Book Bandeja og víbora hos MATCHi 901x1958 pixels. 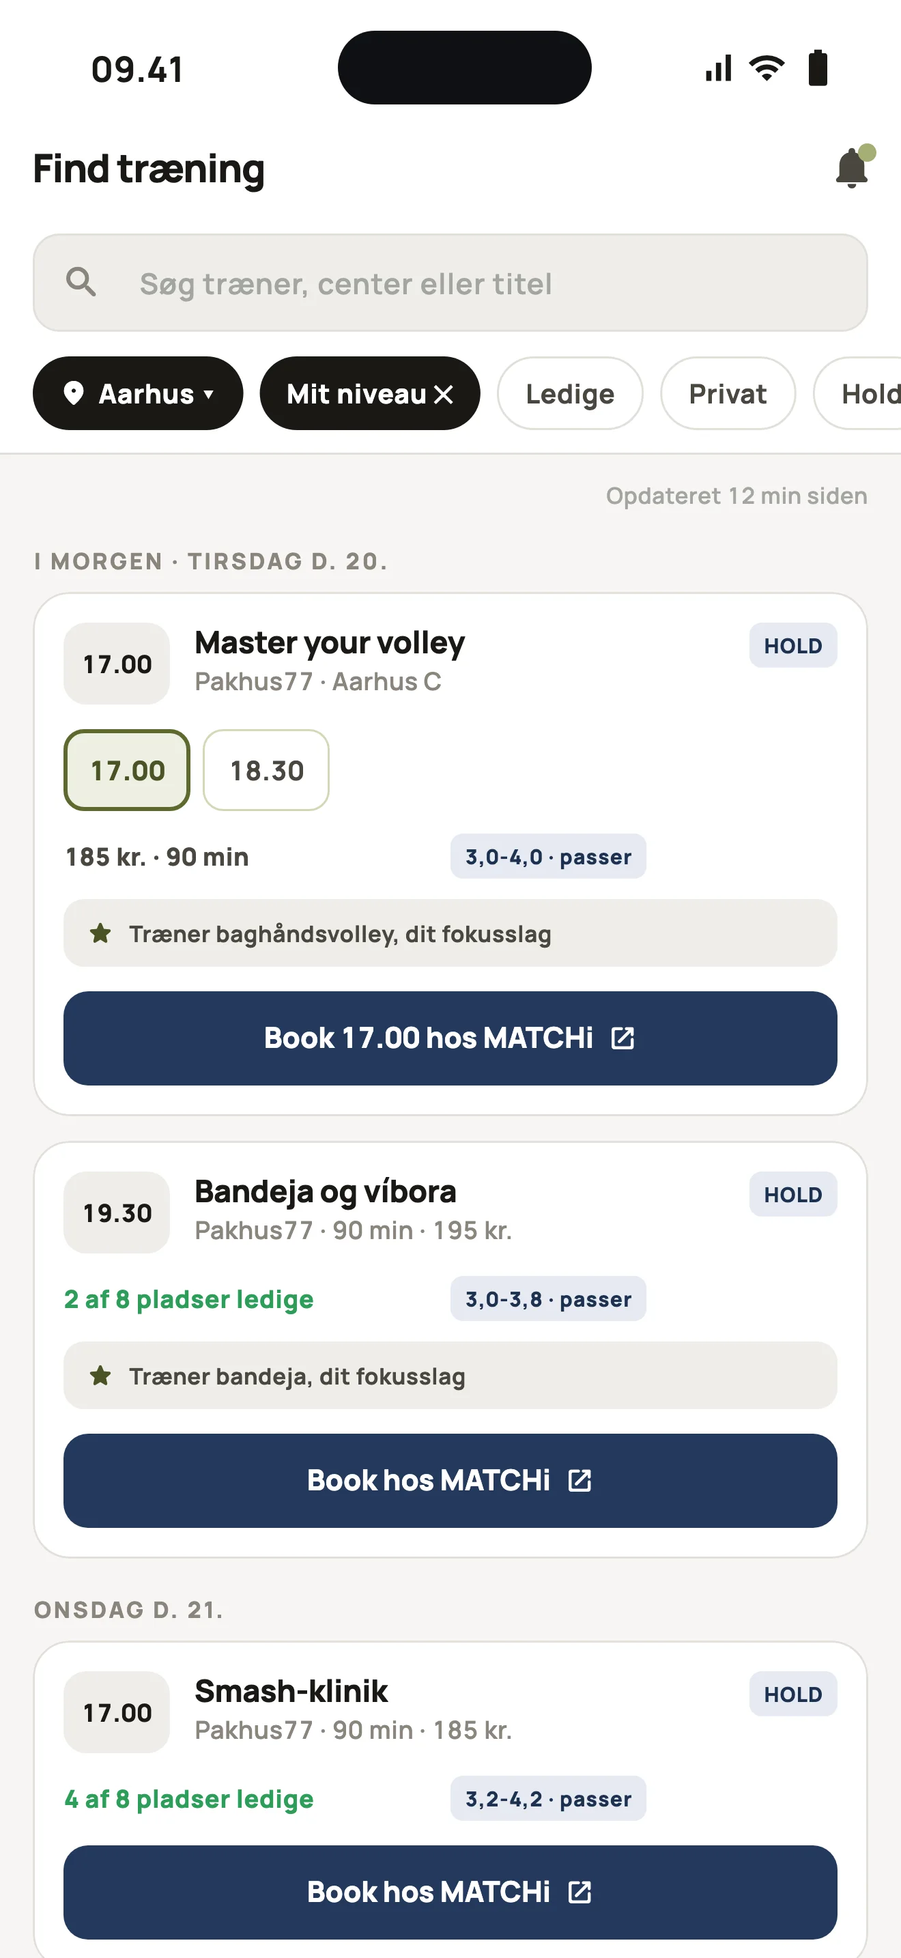450,1480
